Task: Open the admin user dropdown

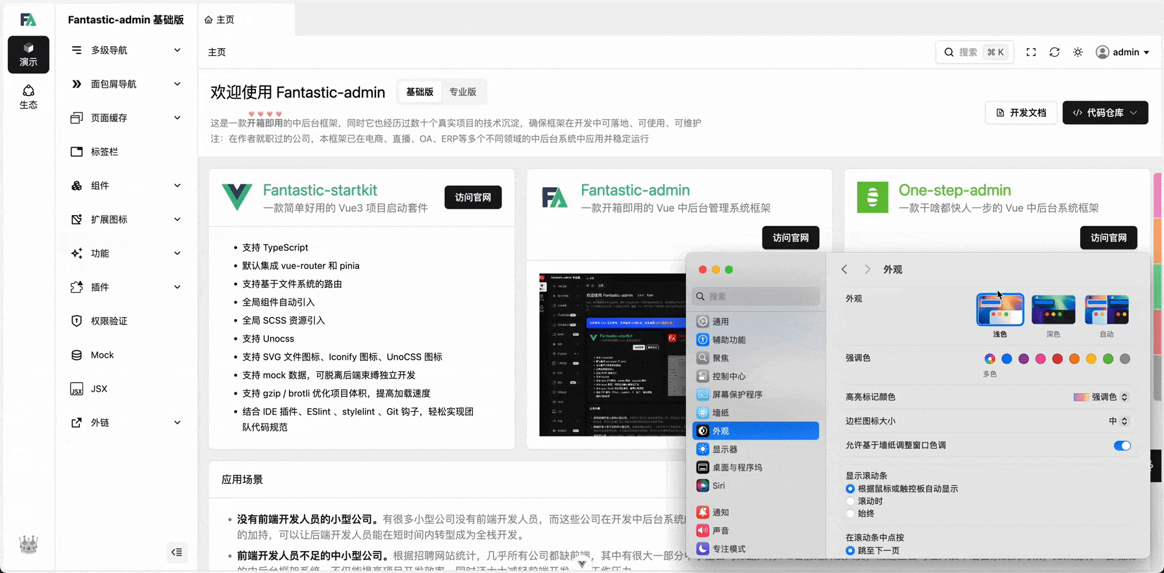Action: click(1122, 52)
